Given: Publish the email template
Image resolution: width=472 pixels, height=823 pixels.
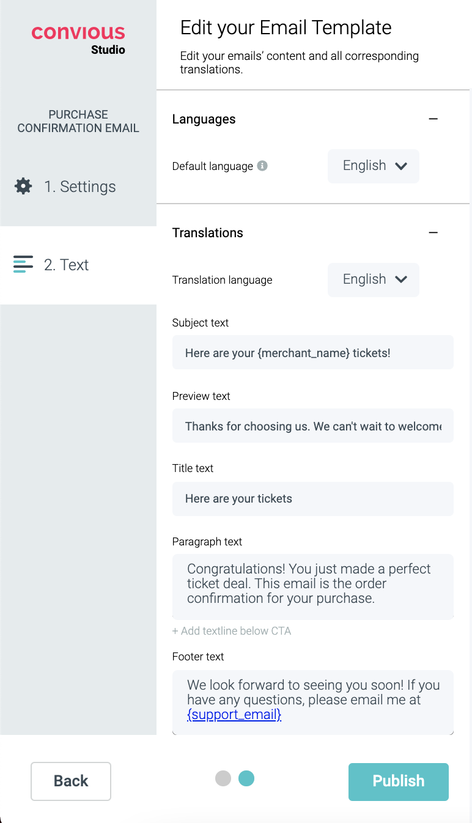Looking at the screenshot, I should [399, 781].
